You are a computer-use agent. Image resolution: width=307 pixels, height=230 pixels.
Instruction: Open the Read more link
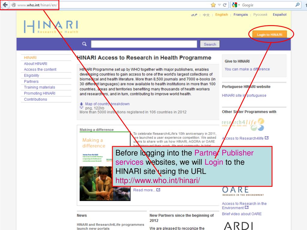(144, 190)
